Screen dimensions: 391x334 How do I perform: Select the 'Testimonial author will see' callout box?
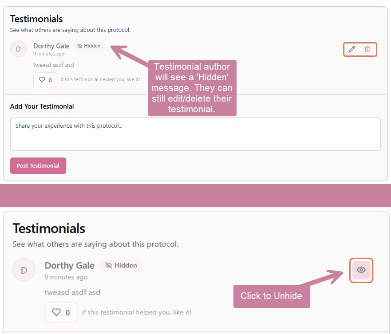pyautogui.click(x=192, y=88)
